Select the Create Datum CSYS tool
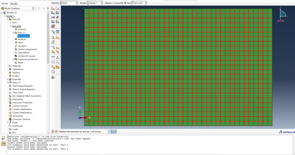295x155 pixels. point(57,62)
